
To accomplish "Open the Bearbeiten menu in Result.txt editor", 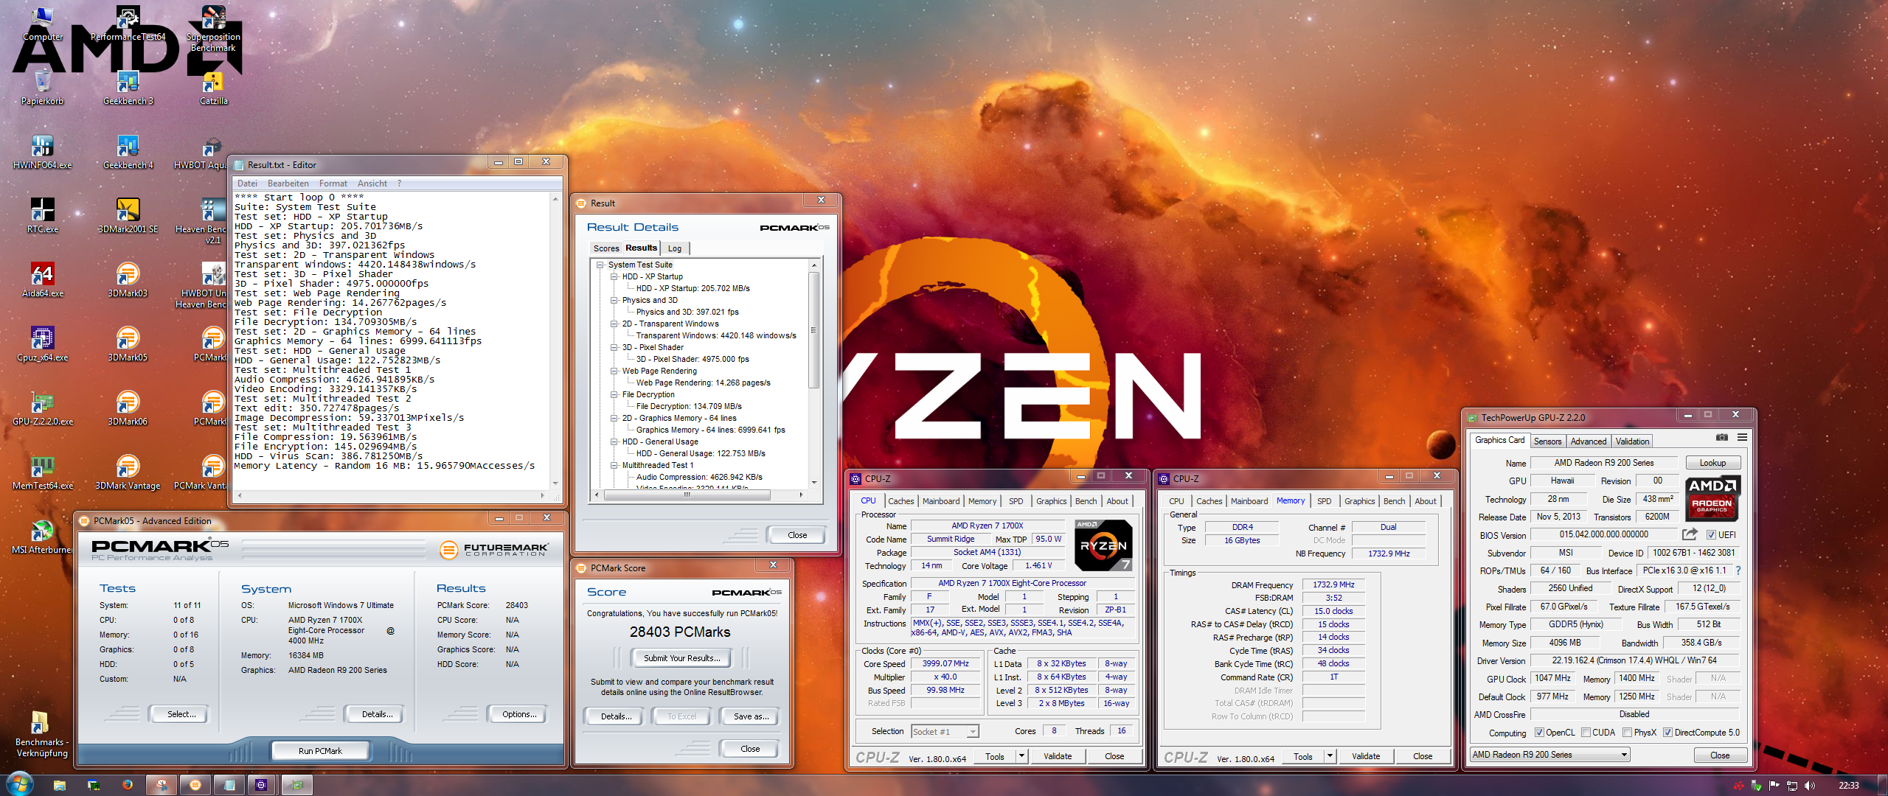I will click(x=288, y=184).
